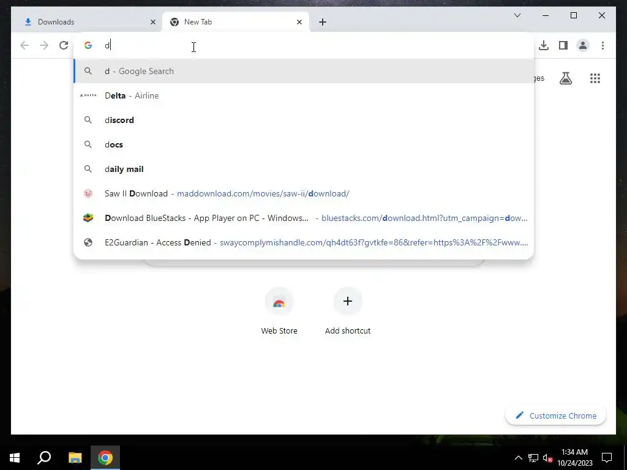Screen dimensions: 627x470
Task: Open the Saw II Download history suggestion
Action: click(304, 193)
